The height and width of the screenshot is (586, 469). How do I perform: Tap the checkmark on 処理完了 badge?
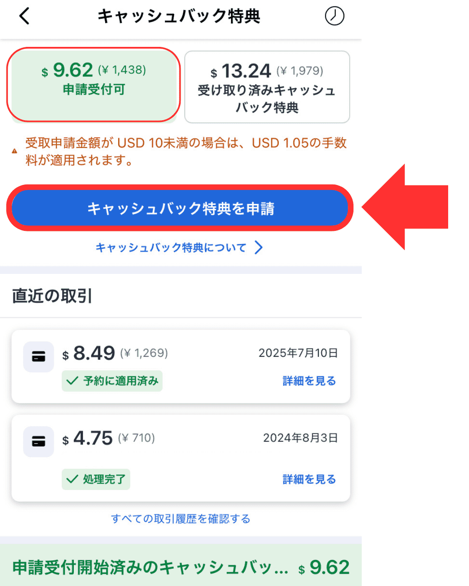pyautogui.click(x=72, y=480)
